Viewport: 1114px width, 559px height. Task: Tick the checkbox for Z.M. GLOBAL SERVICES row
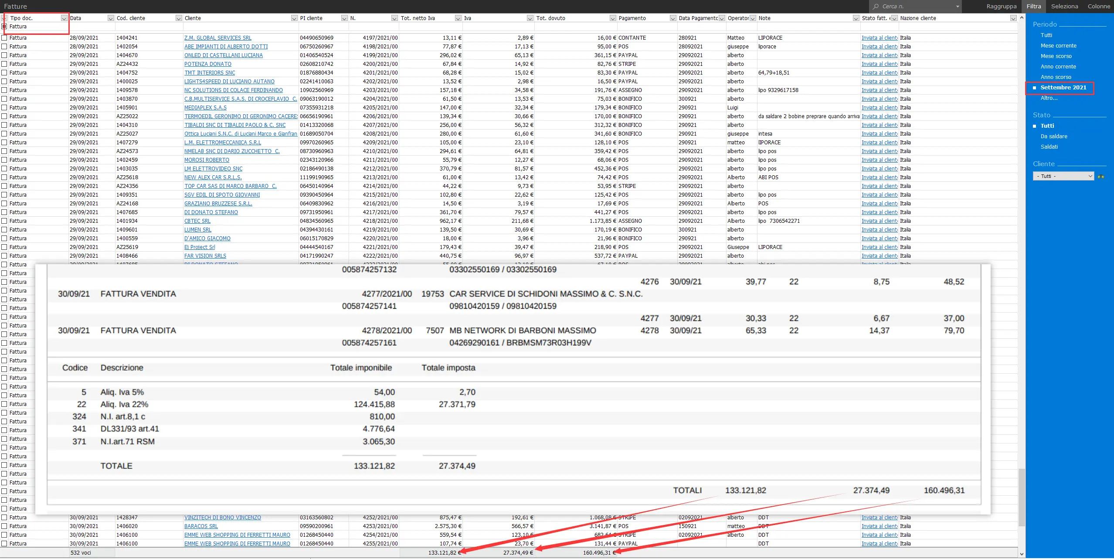click(x=4, y=38)
